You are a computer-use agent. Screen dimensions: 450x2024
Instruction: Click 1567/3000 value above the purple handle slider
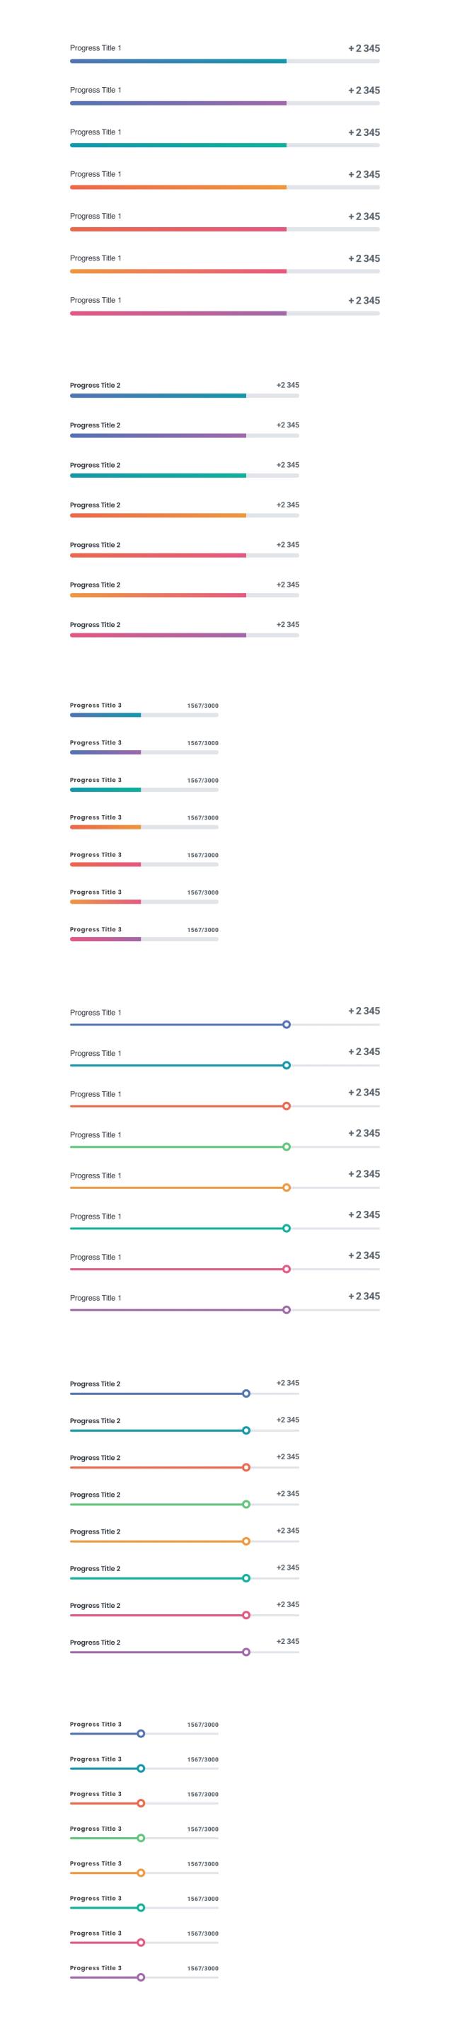pos(202,1968)
